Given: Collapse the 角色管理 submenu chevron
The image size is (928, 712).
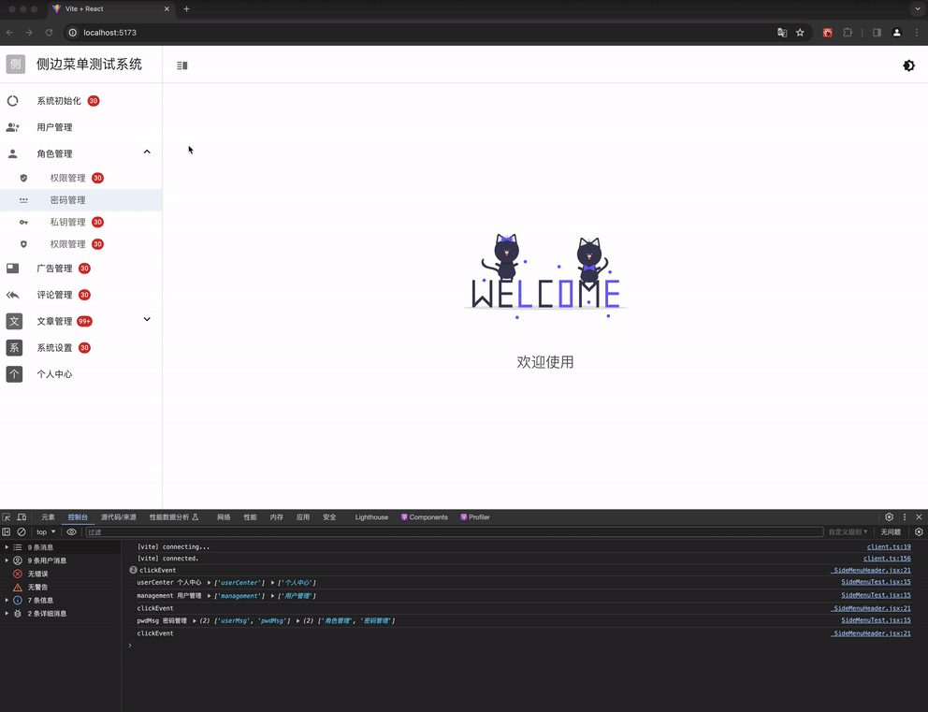Looking at the screenshot, I should (147, 151).
